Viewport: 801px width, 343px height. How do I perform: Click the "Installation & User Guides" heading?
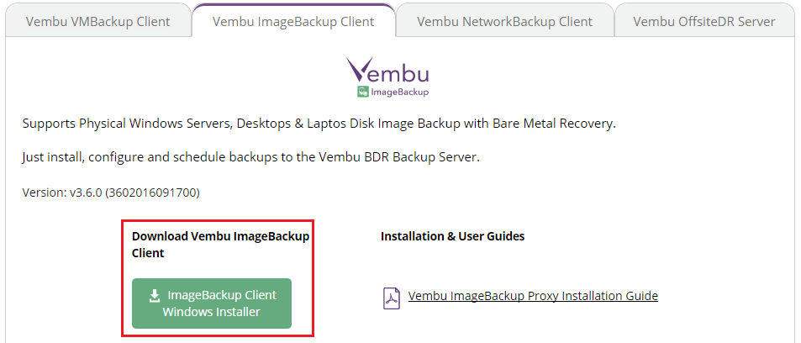click(452, 236)
